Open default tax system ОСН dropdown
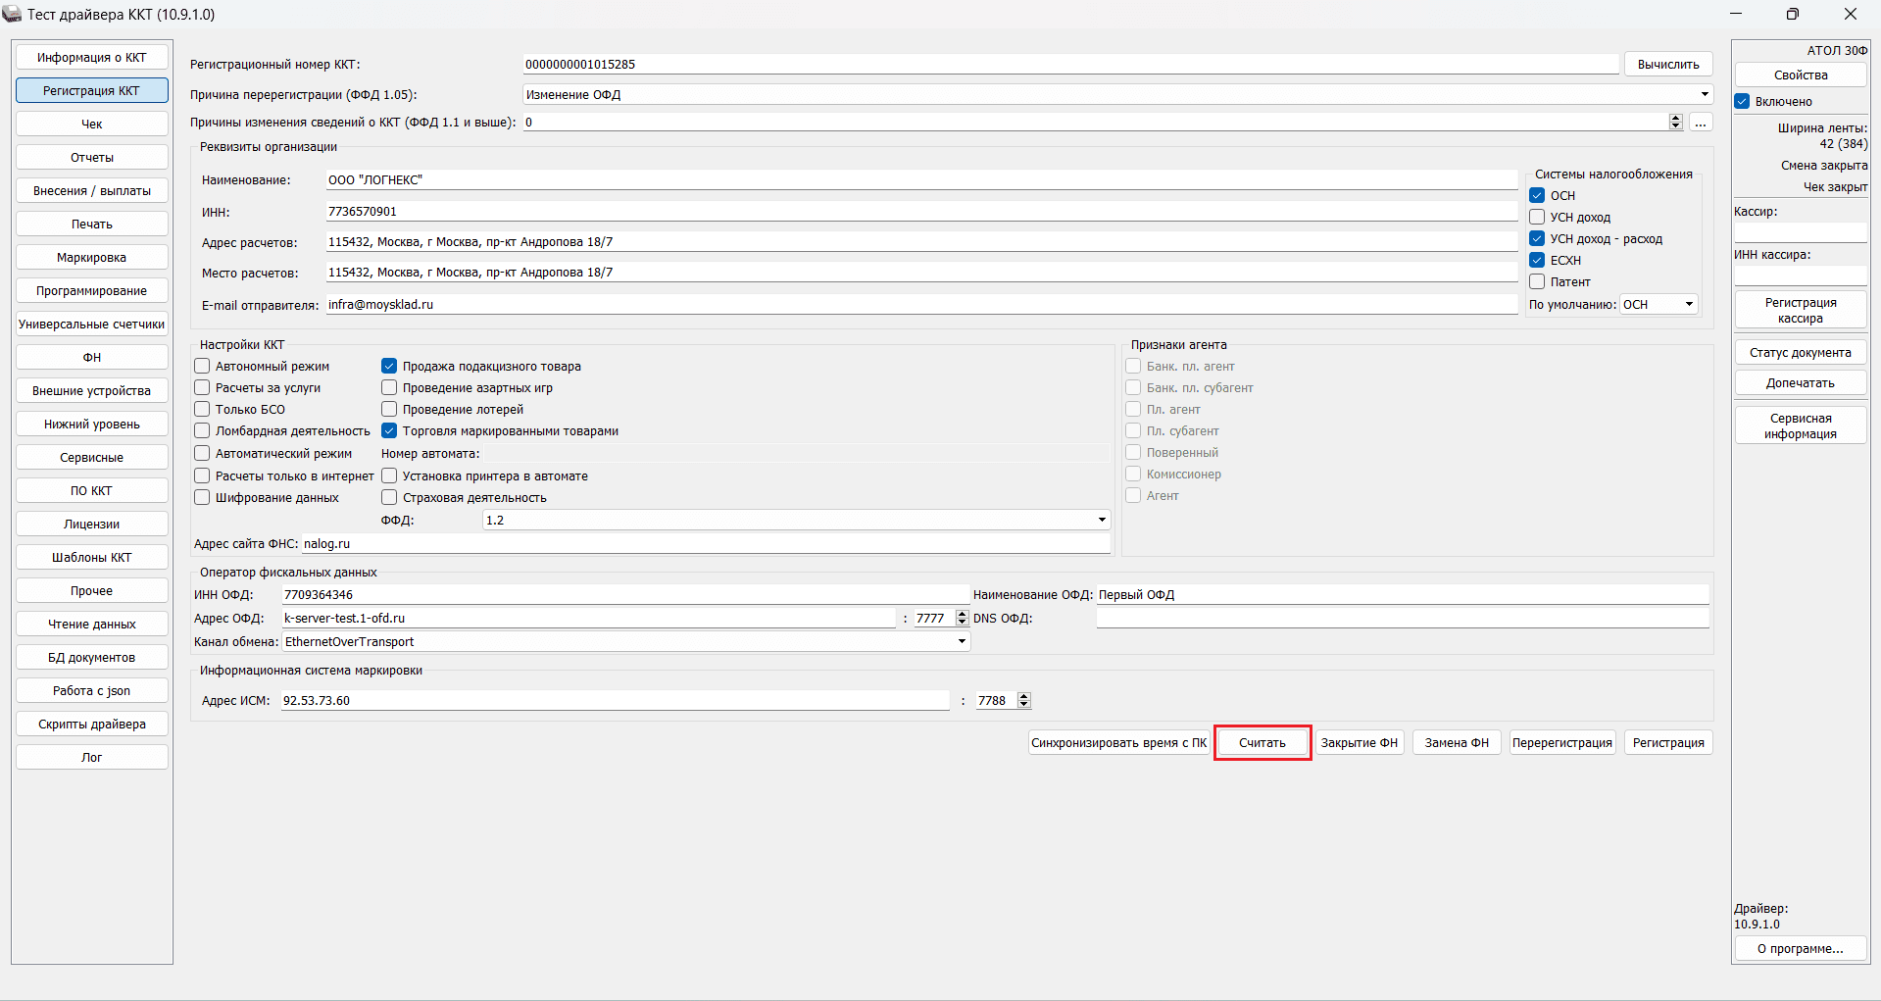 click(x=1689, y=304)
